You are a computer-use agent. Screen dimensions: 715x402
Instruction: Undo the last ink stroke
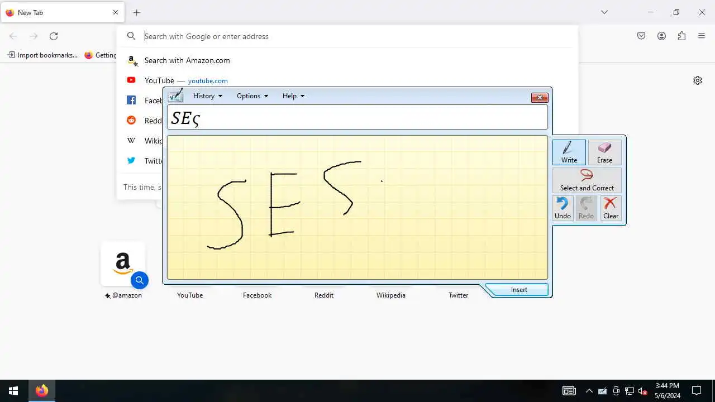point(563,208)
